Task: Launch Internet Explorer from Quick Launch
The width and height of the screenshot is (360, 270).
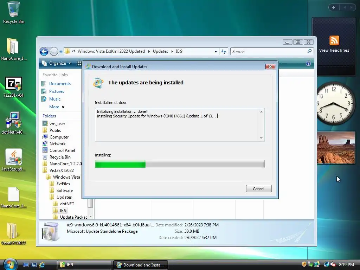Action: (x=42, y=265)
